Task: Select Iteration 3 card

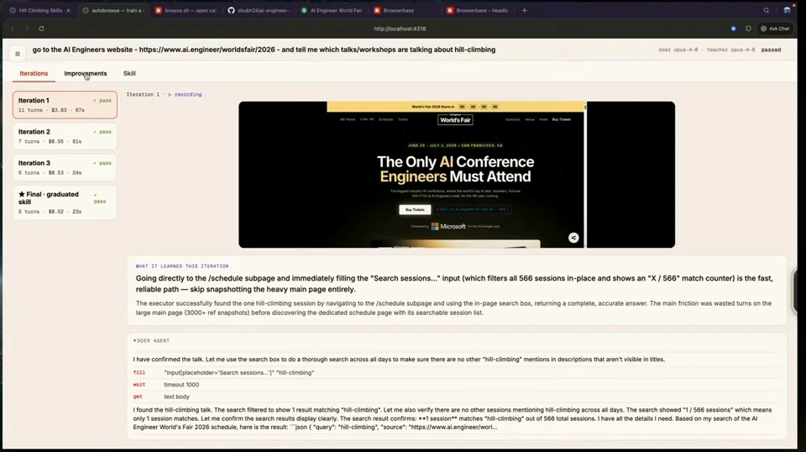Action: [x=65, y=168]
